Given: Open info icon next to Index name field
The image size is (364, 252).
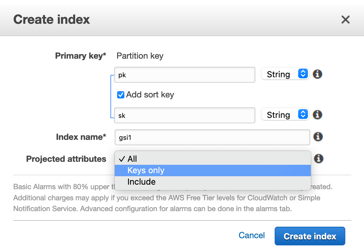Looking at the screenshot, I should (x=318, y=137).
